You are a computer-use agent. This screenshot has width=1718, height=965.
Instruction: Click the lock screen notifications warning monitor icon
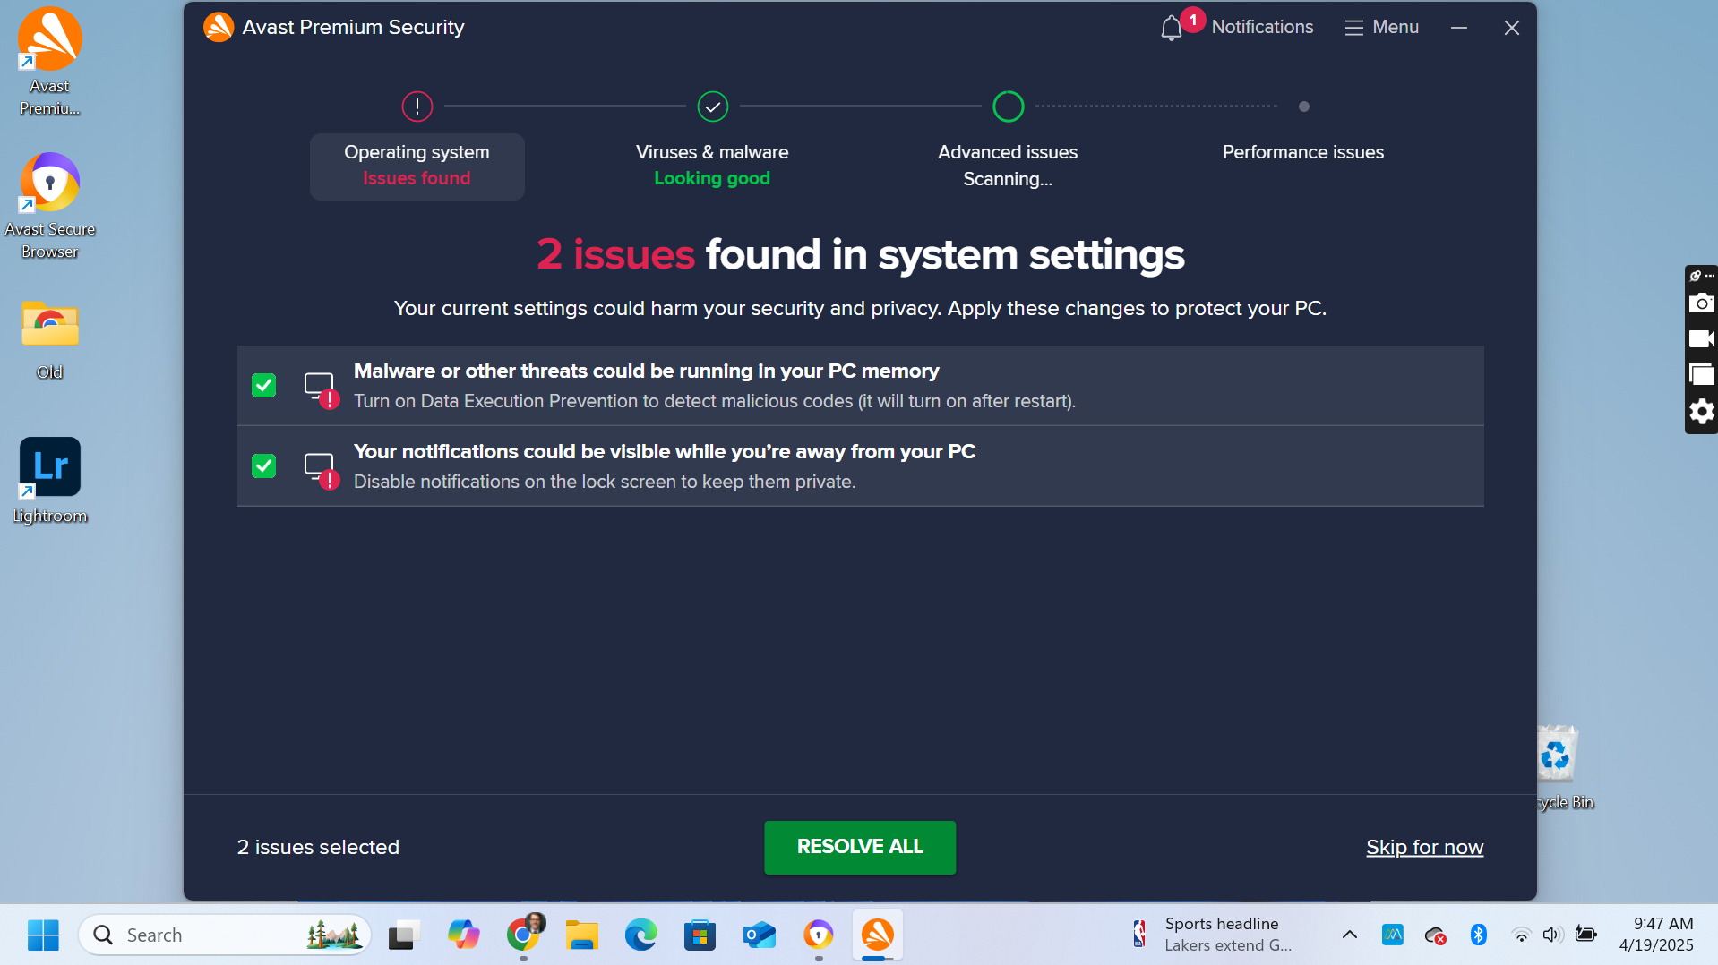320,468
